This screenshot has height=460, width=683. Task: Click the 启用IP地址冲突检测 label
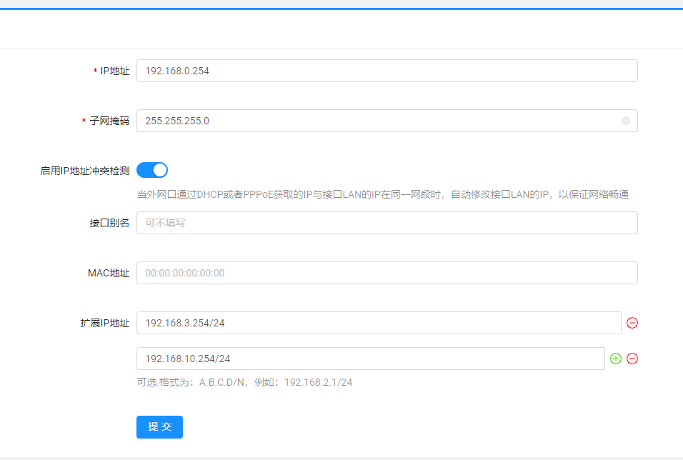click(x=85, y=171)
